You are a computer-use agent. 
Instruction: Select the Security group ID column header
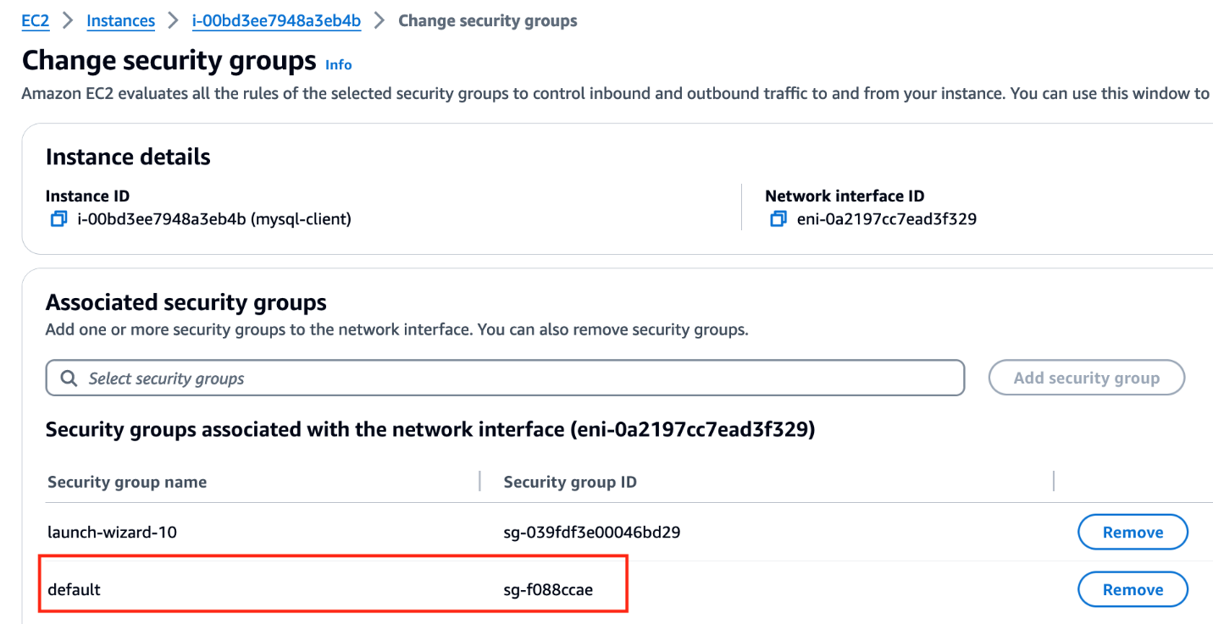pos(570,482)
